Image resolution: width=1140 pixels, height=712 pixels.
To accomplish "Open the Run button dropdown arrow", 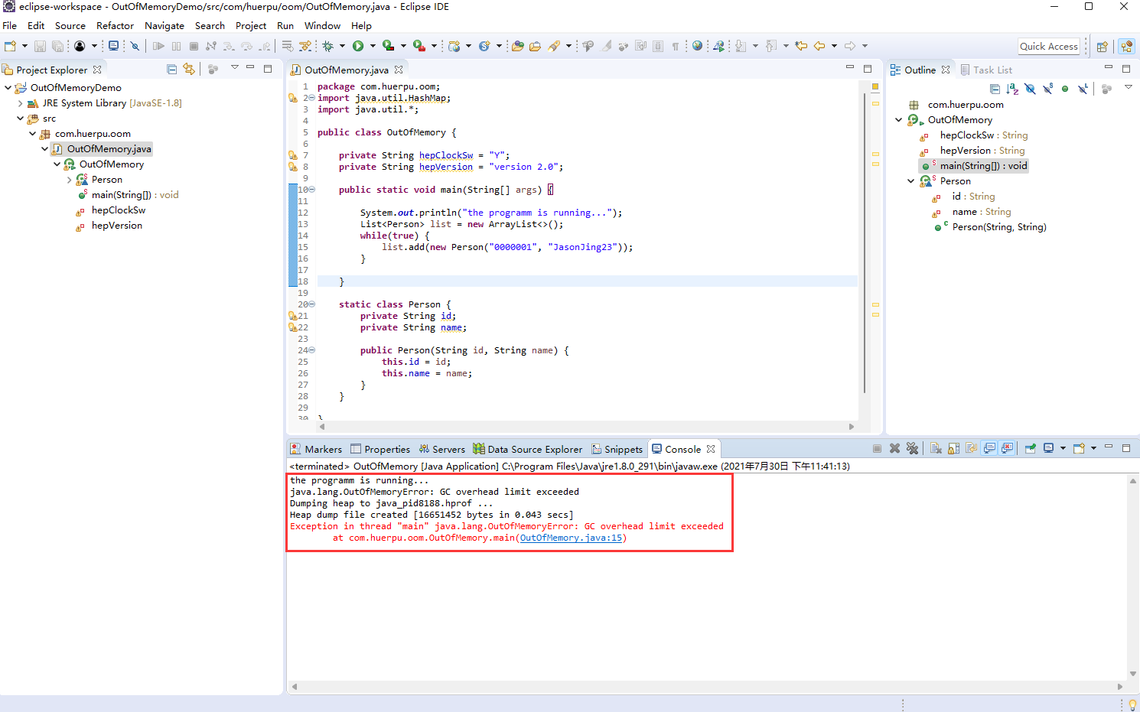I will pos(373,46).
